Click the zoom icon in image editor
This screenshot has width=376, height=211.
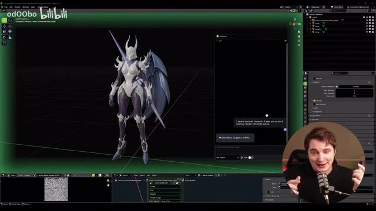pyautogui.click(x=108, y=181)
